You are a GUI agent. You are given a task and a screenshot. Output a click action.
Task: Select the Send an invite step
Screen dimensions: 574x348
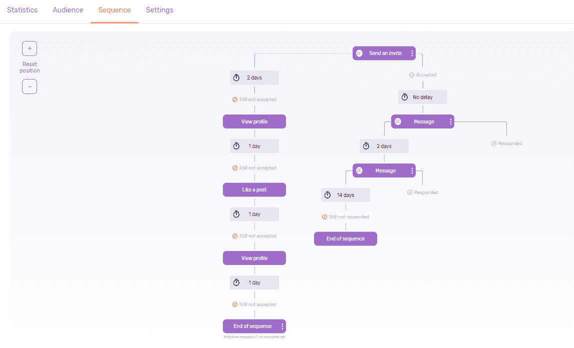coord(384,53)
